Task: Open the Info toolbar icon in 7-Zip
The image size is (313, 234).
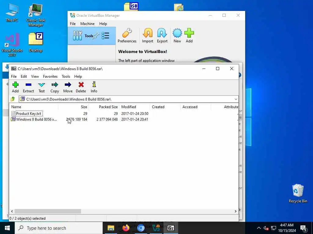Action: click(94, 87)
